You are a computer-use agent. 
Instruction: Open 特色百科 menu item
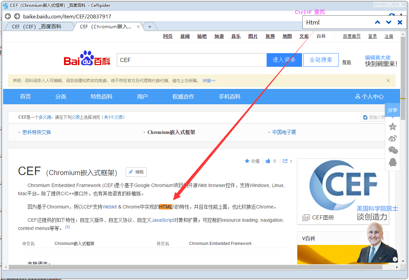tap(101, 97)
